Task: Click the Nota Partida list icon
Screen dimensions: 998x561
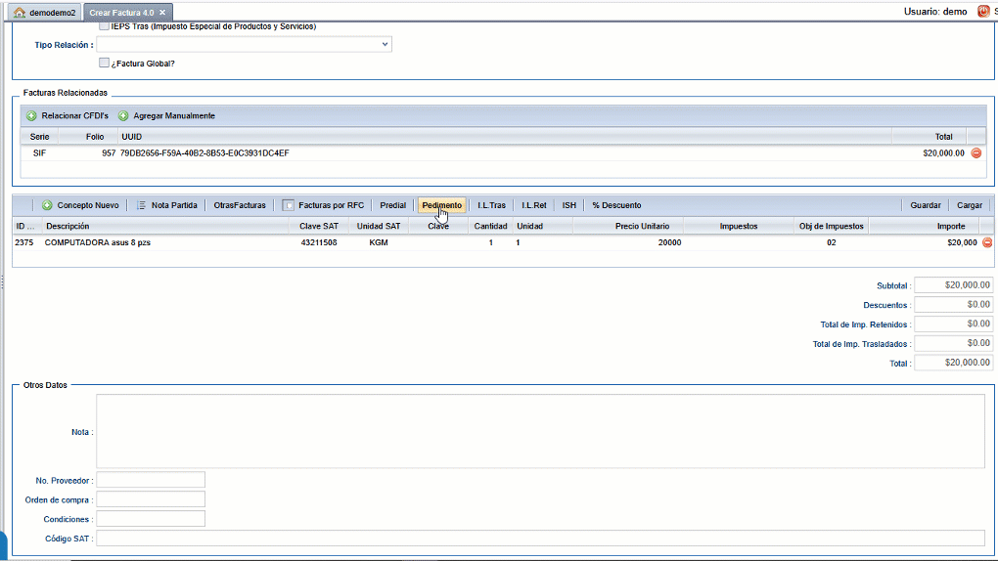Action: [x=142, y=205]
